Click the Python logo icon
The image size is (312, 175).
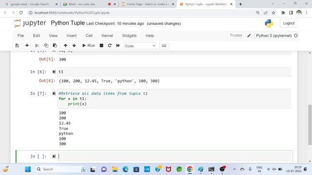pyautogui.click(x=269, y=23)
